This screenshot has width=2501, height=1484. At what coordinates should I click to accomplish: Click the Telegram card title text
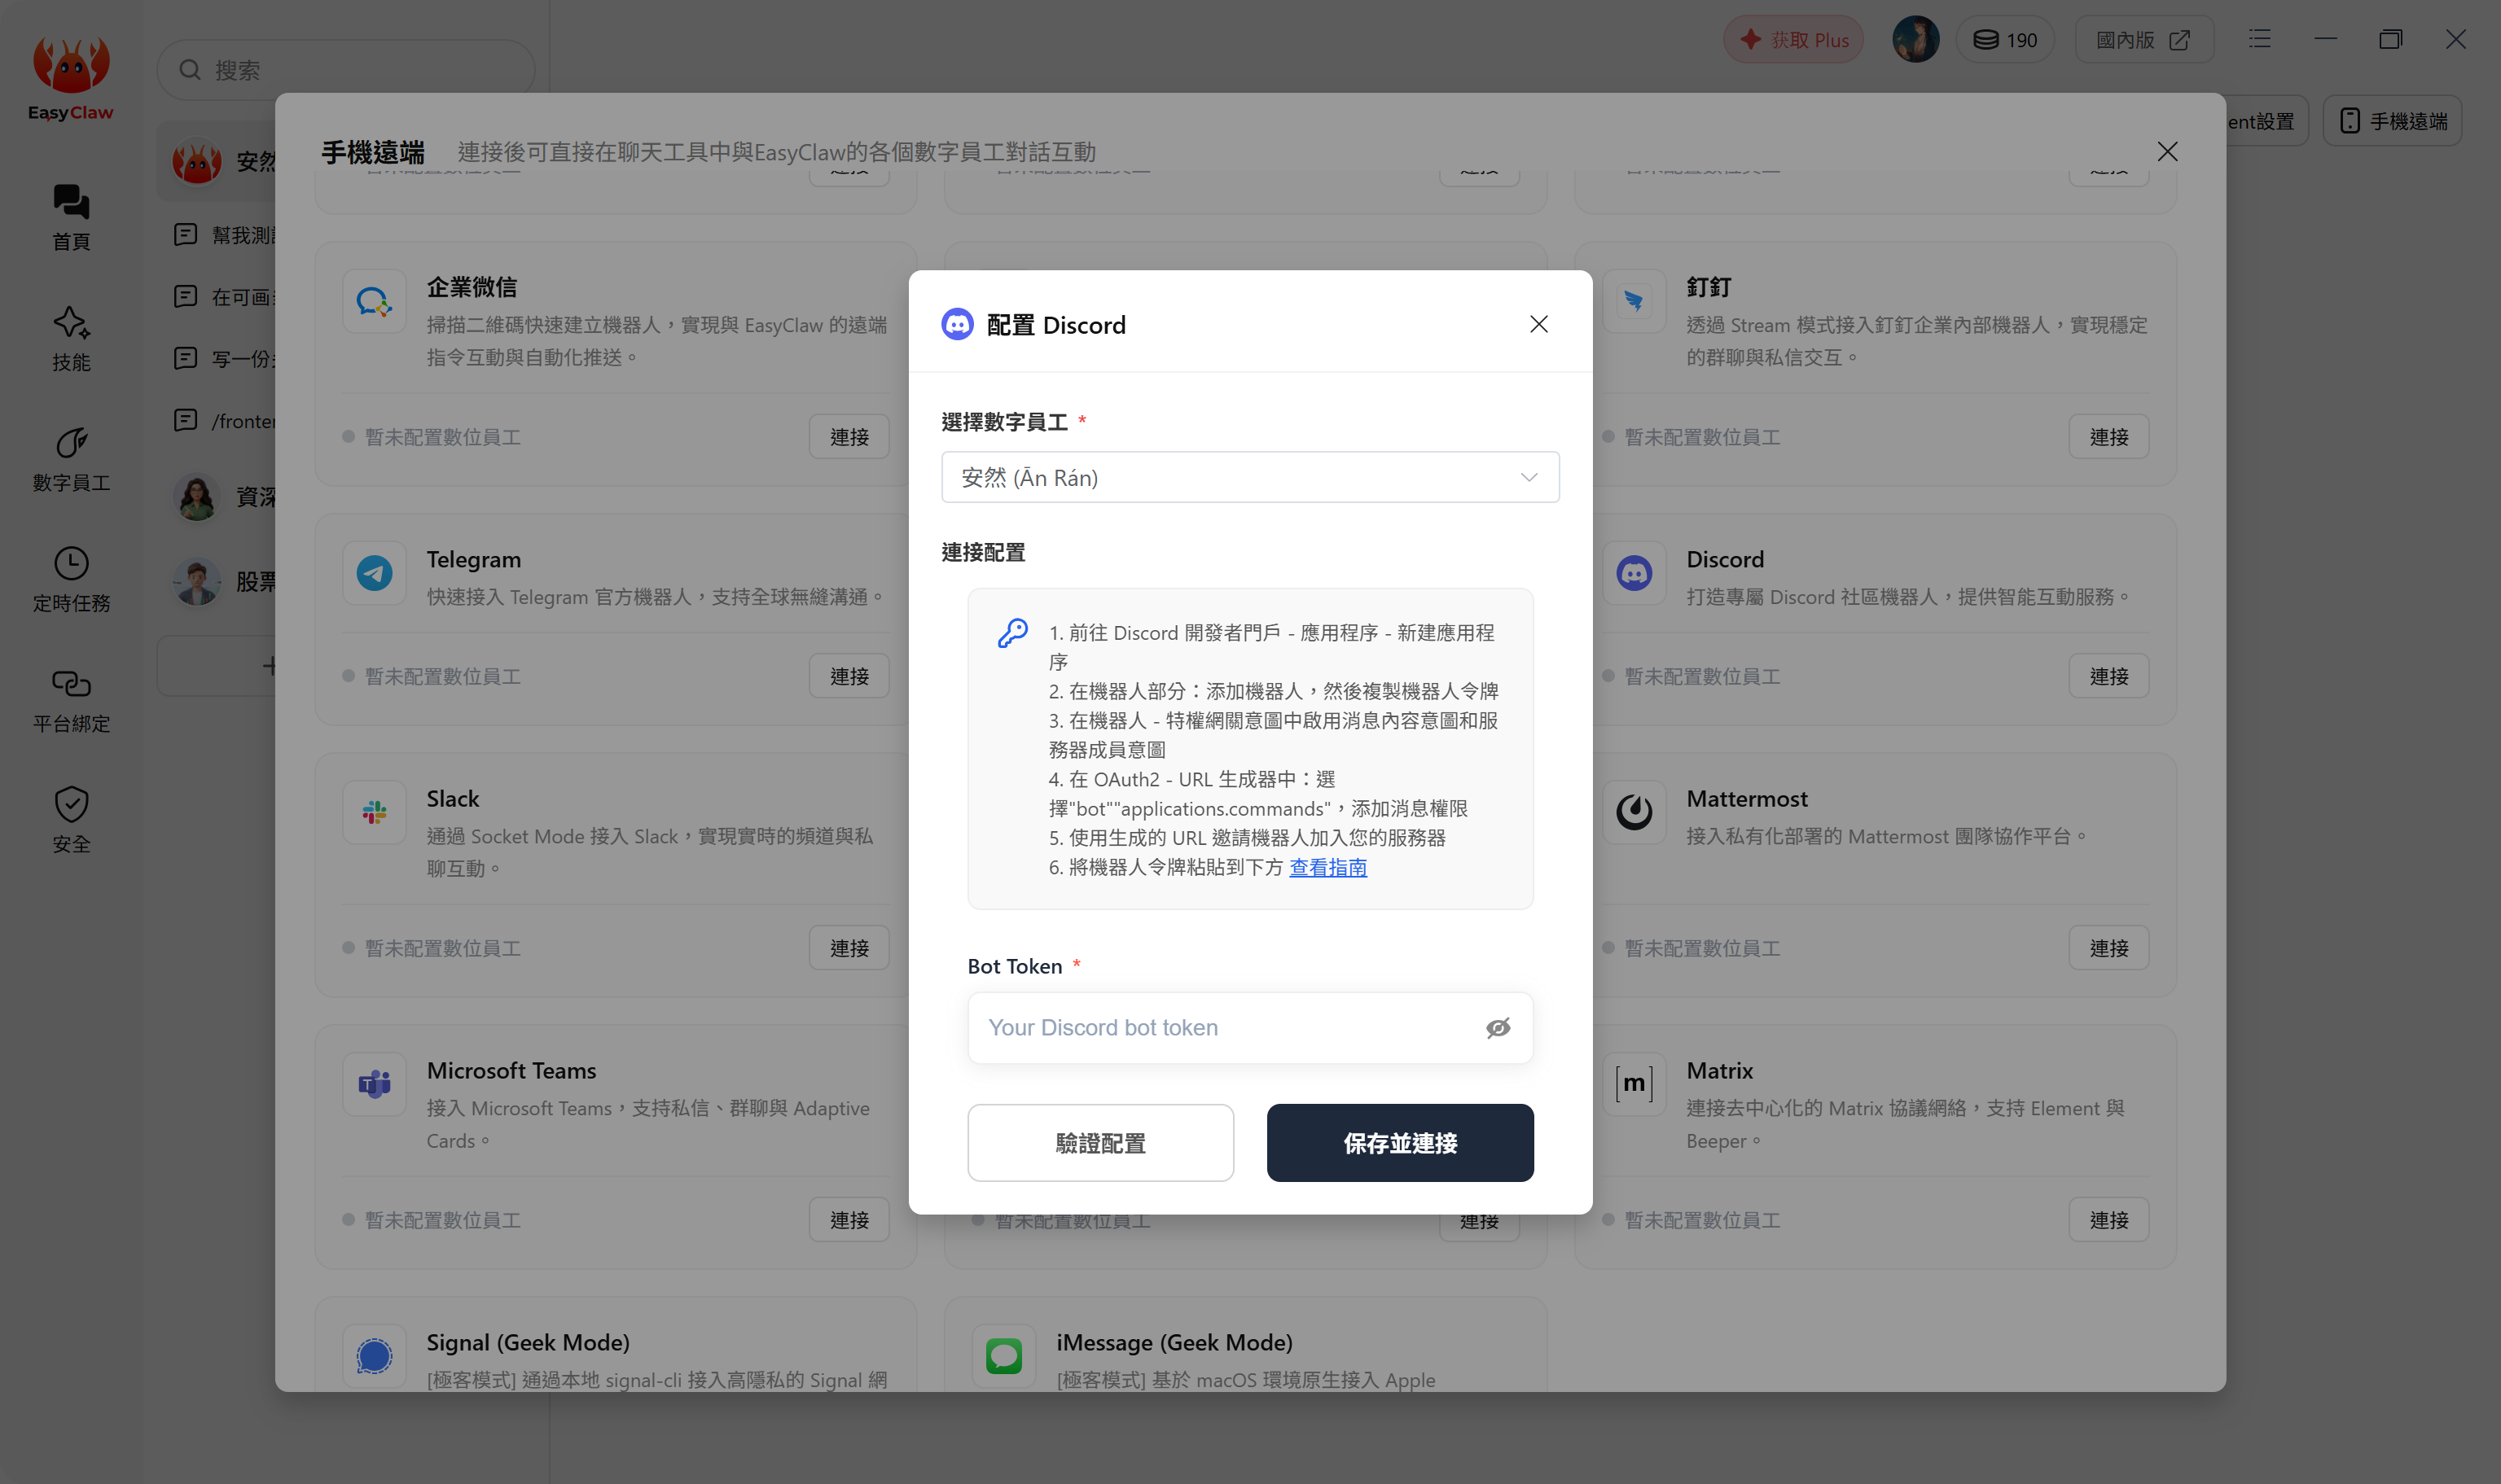click(x=473, y=559)
